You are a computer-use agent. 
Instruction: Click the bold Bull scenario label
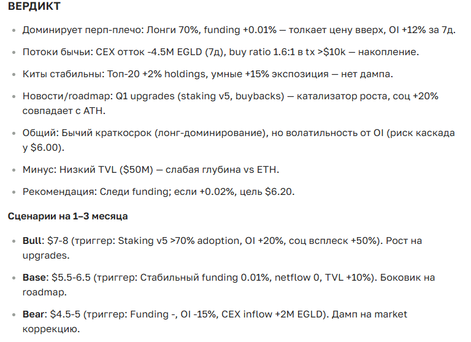[x=33, y=241]
